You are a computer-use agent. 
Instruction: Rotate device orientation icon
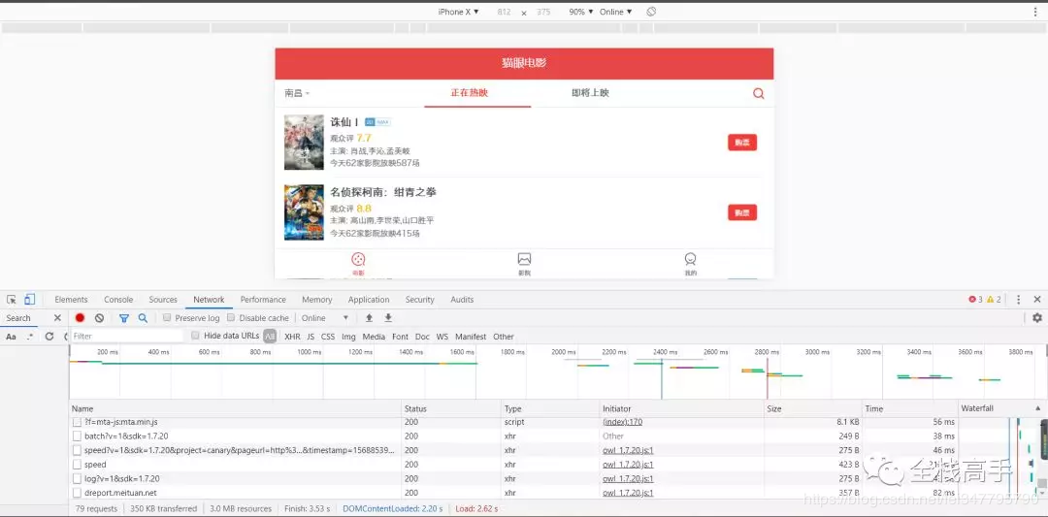pyautogui.click(x=651, y=12)
